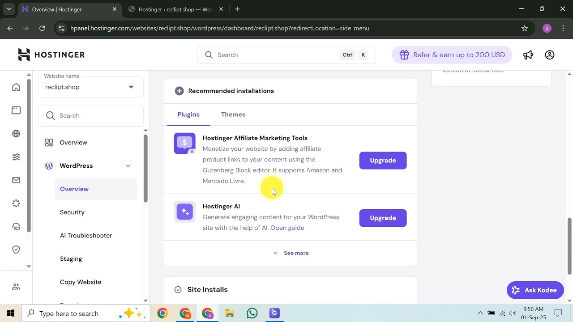Open the account sharing people icon
573x322 pixels.
(16, 287)
